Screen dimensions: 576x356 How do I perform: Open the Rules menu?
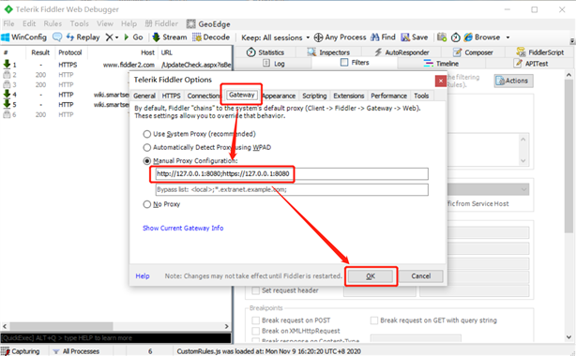point(53,23)
